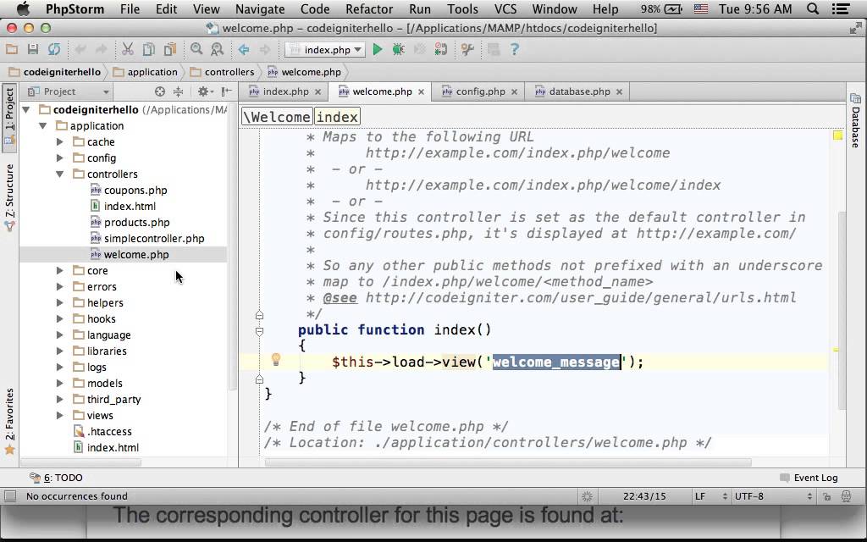This screenshot has height=542, width=867.
Task: Click the Replace toolbar icon
Action: (218, 50)
